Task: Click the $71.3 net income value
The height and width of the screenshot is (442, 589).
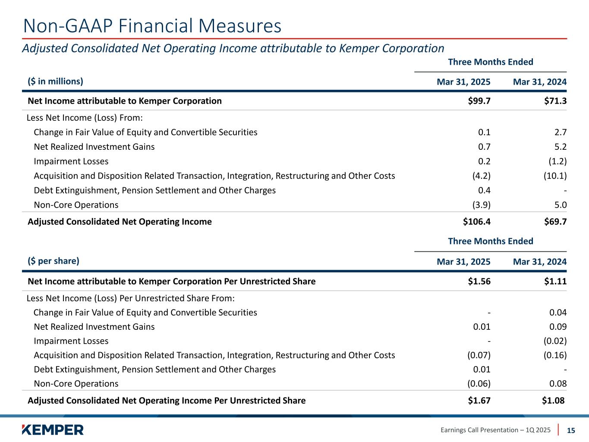Action: 555,101
